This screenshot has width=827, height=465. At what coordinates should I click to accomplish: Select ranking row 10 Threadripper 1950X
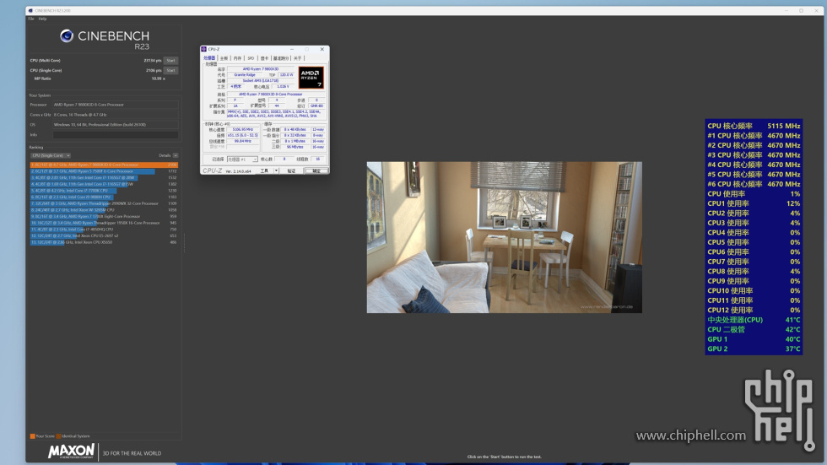click(104, 223)
